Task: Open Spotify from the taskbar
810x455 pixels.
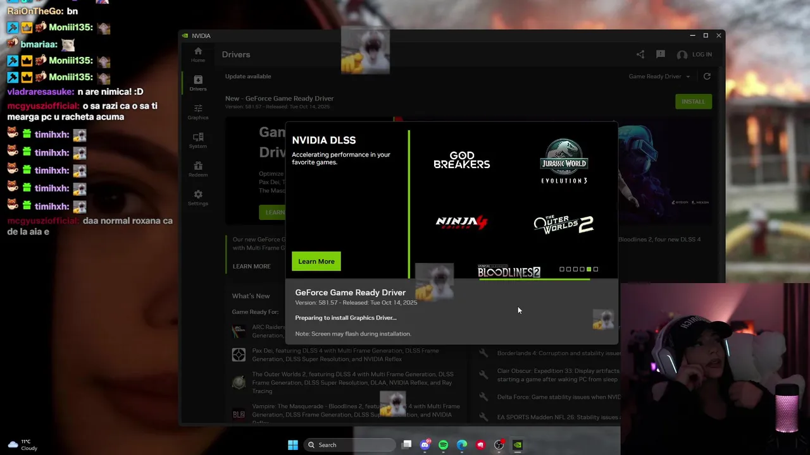Action: pos(444,445)
